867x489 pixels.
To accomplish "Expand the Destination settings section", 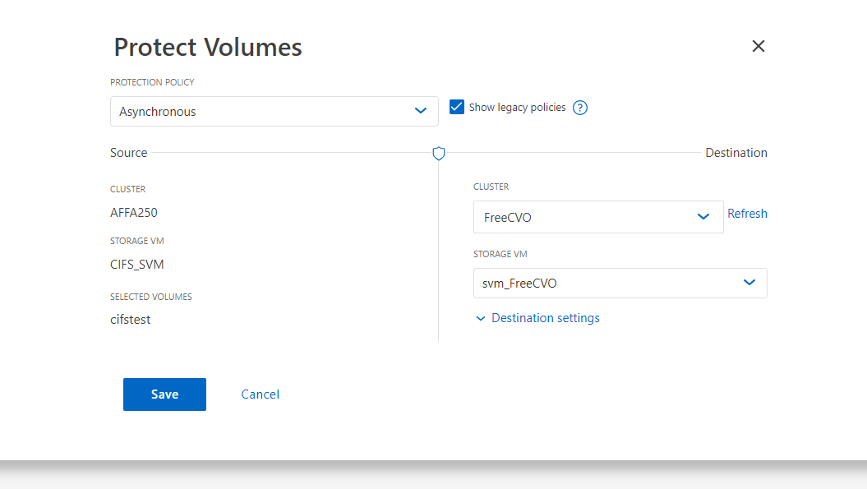I will coord(545,318).
